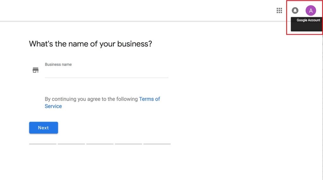Click the storefront icon beside Business name
323x180 pixels.
(35, 70)
